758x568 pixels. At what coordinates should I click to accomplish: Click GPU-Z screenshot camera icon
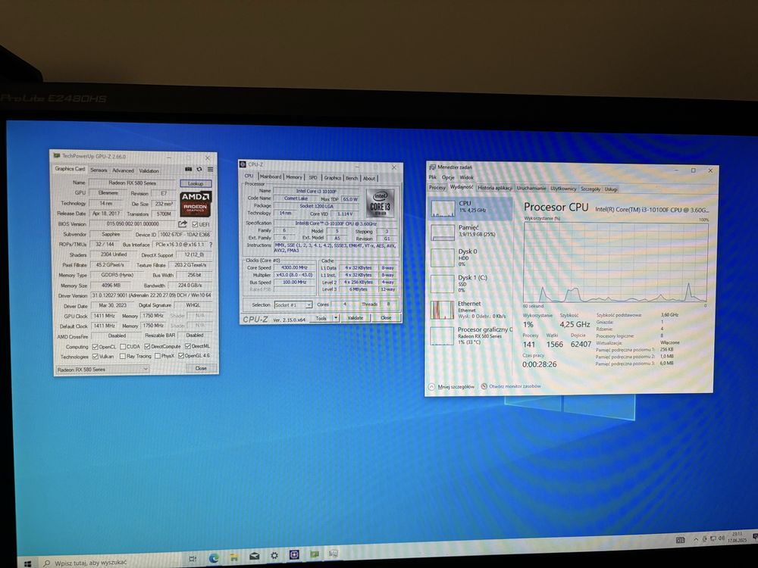coord(189,169)
